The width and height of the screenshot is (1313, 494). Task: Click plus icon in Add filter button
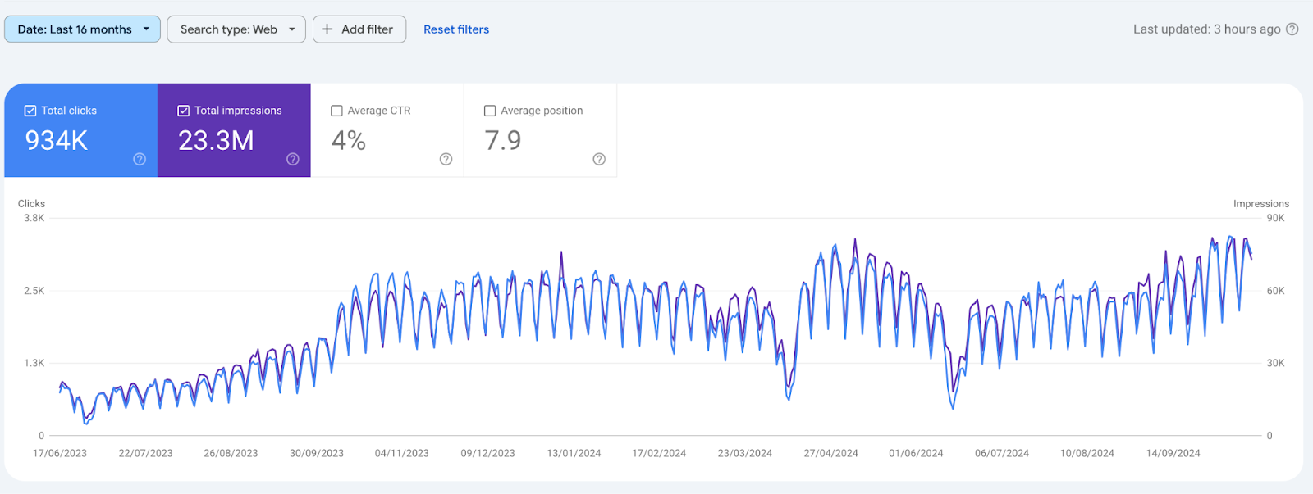tap(327, 29)
